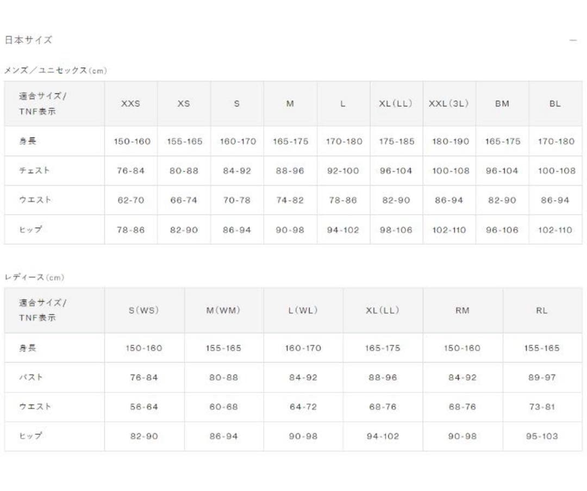Viewport: 587px width, 491px height.
Task: Click the L(WL) ladies size header
Action: pos(303,310)
